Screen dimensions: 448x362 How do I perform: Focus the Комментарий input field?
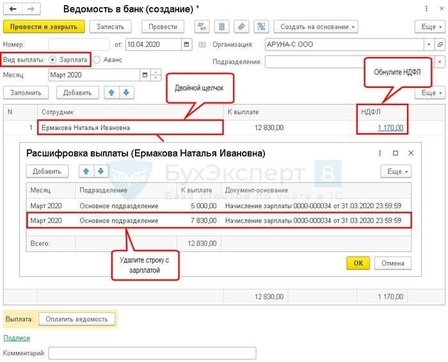152,353
